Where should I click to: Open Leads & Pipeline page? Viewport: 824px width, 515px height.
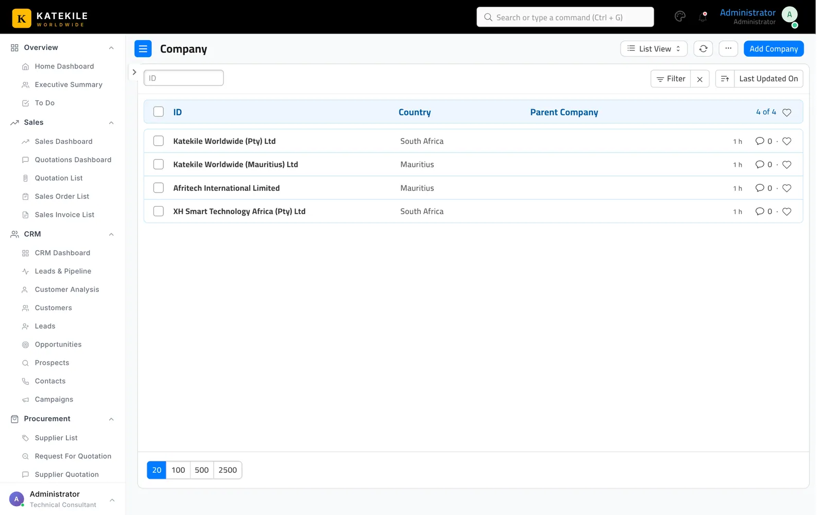click(x=63, y=271)
